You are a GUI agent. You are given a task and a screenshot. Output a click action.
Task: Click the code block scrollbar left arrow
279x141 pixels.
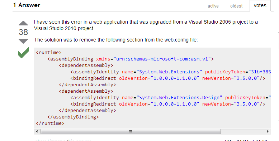click(x=37, y=132)
